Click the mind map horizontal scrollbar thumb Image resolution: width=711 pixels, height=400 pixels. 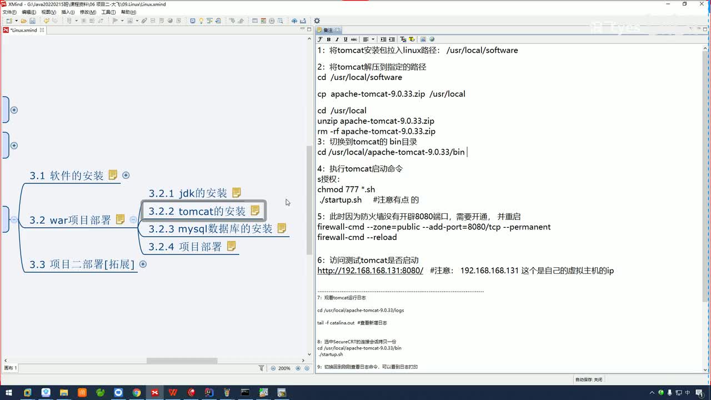[x=182, y=361]
